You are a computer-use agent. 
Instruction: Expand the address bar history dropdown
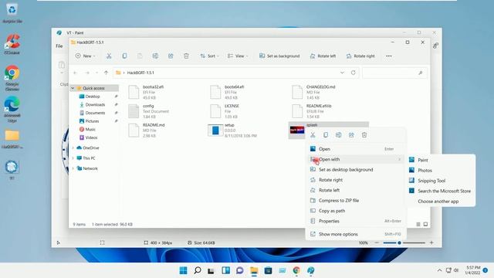342,73
